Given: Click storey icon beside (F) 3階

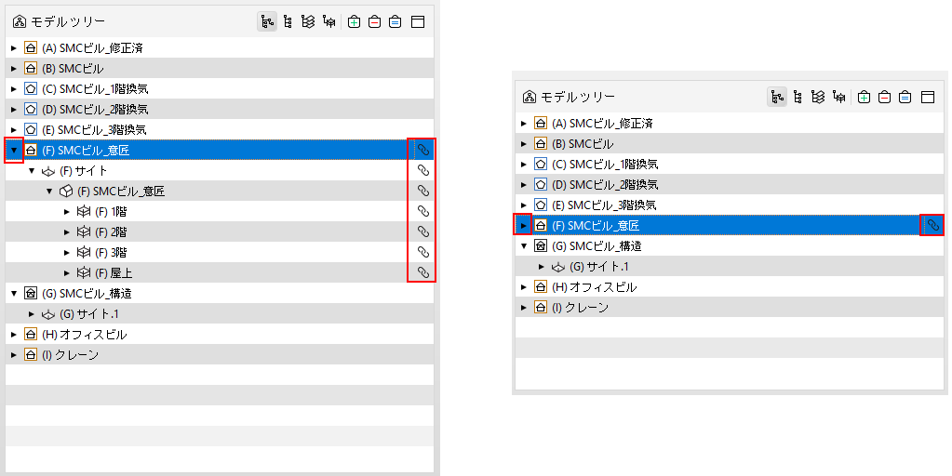Looking at the screenshot, I should (84, 253).
